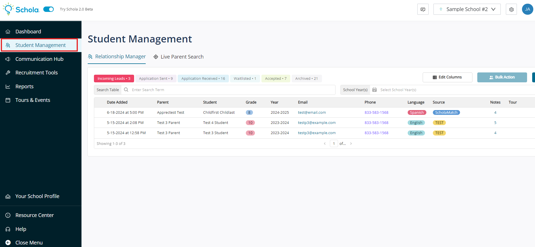Click the Reports chart icon
Viewport: 535px width, 247px height.
point(8,86)
